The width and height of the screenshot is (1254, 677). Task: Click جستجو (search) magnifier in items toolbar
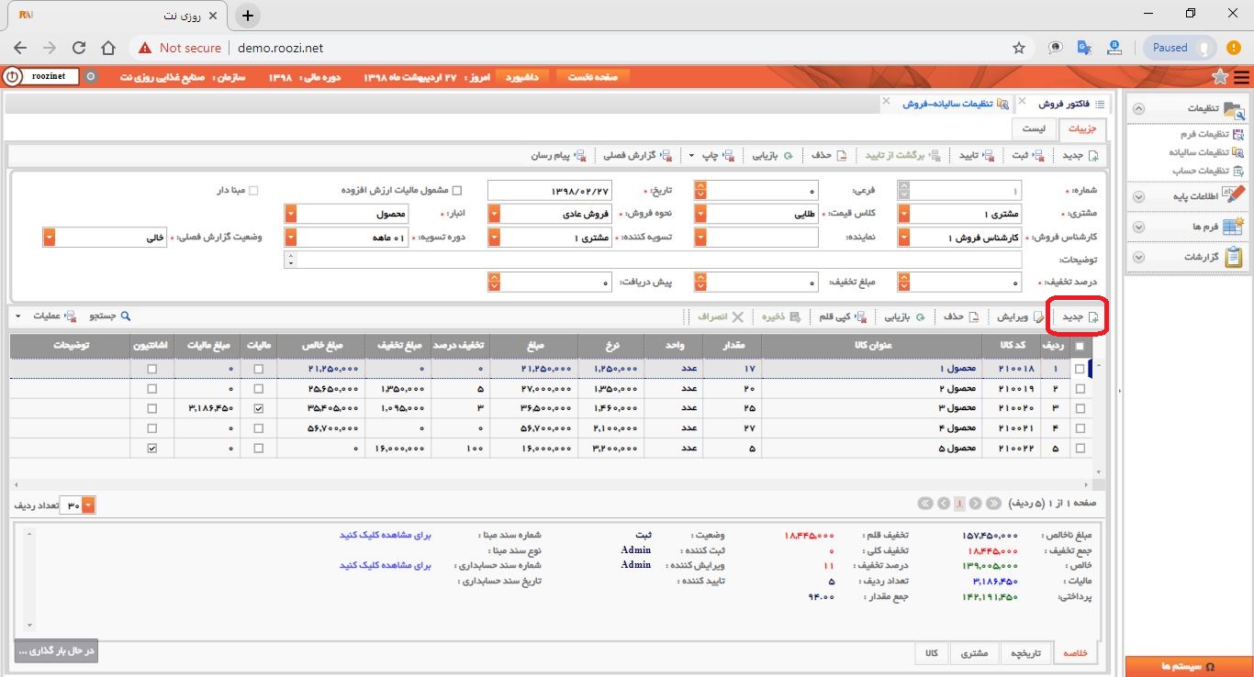click(126, 316)
